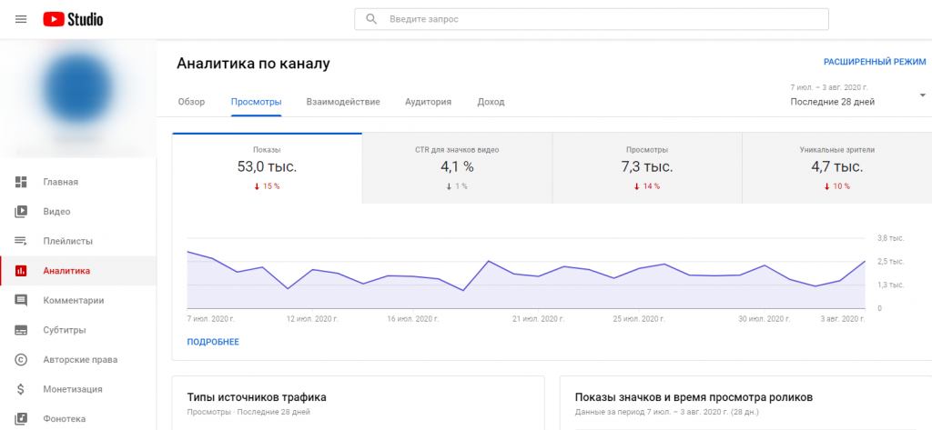Open the Субтитры icon in sidebar

(21, 330)
